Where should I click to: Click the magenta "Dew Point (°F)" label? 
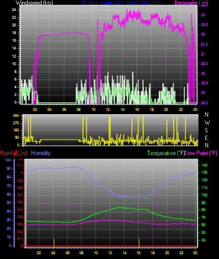pyautogui.click(x=200, y=153)
